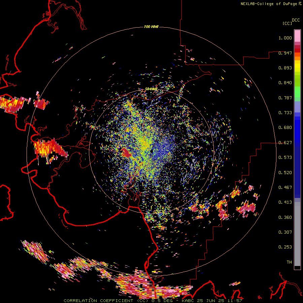Click the 50 NMI range ring label
The width and height of the screenshot is (303, 303).
pos(151,89)
